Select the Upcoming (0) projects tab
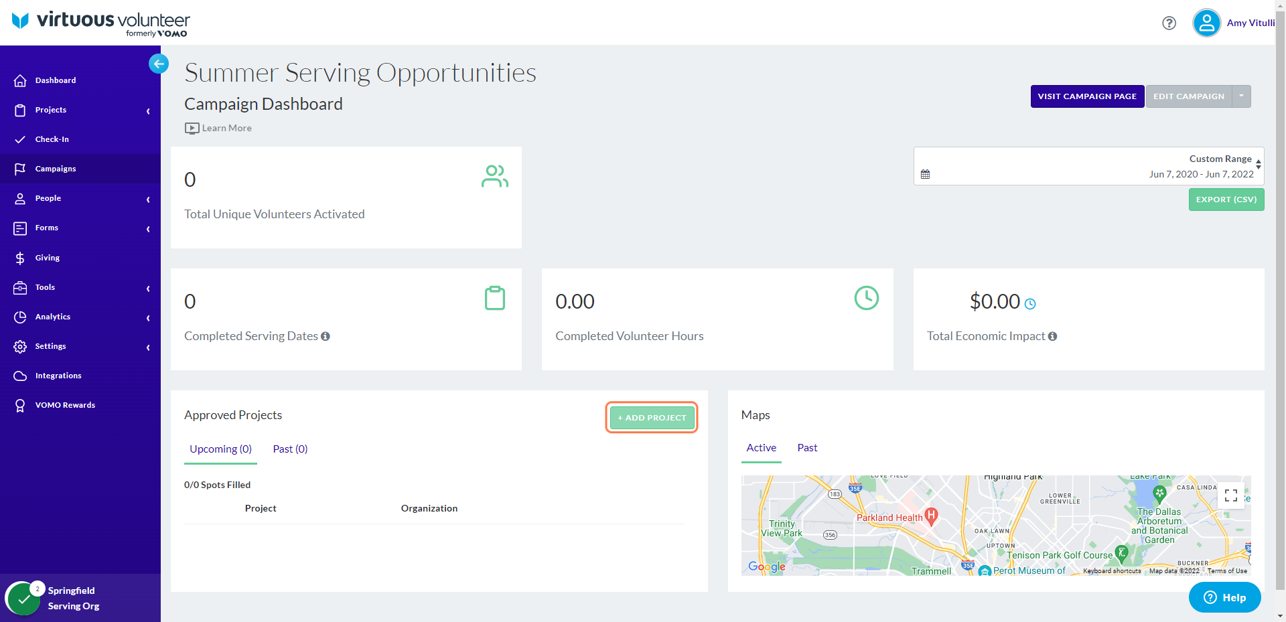Image resolution: width=1286 pixels, height=622 pixels. pyautogui.click(x=220, y=449)
